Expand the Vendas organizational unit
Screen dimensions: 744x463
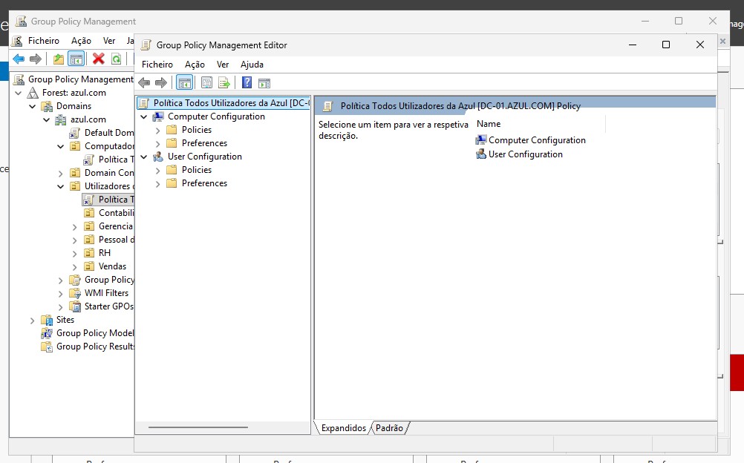pos(74,266)
